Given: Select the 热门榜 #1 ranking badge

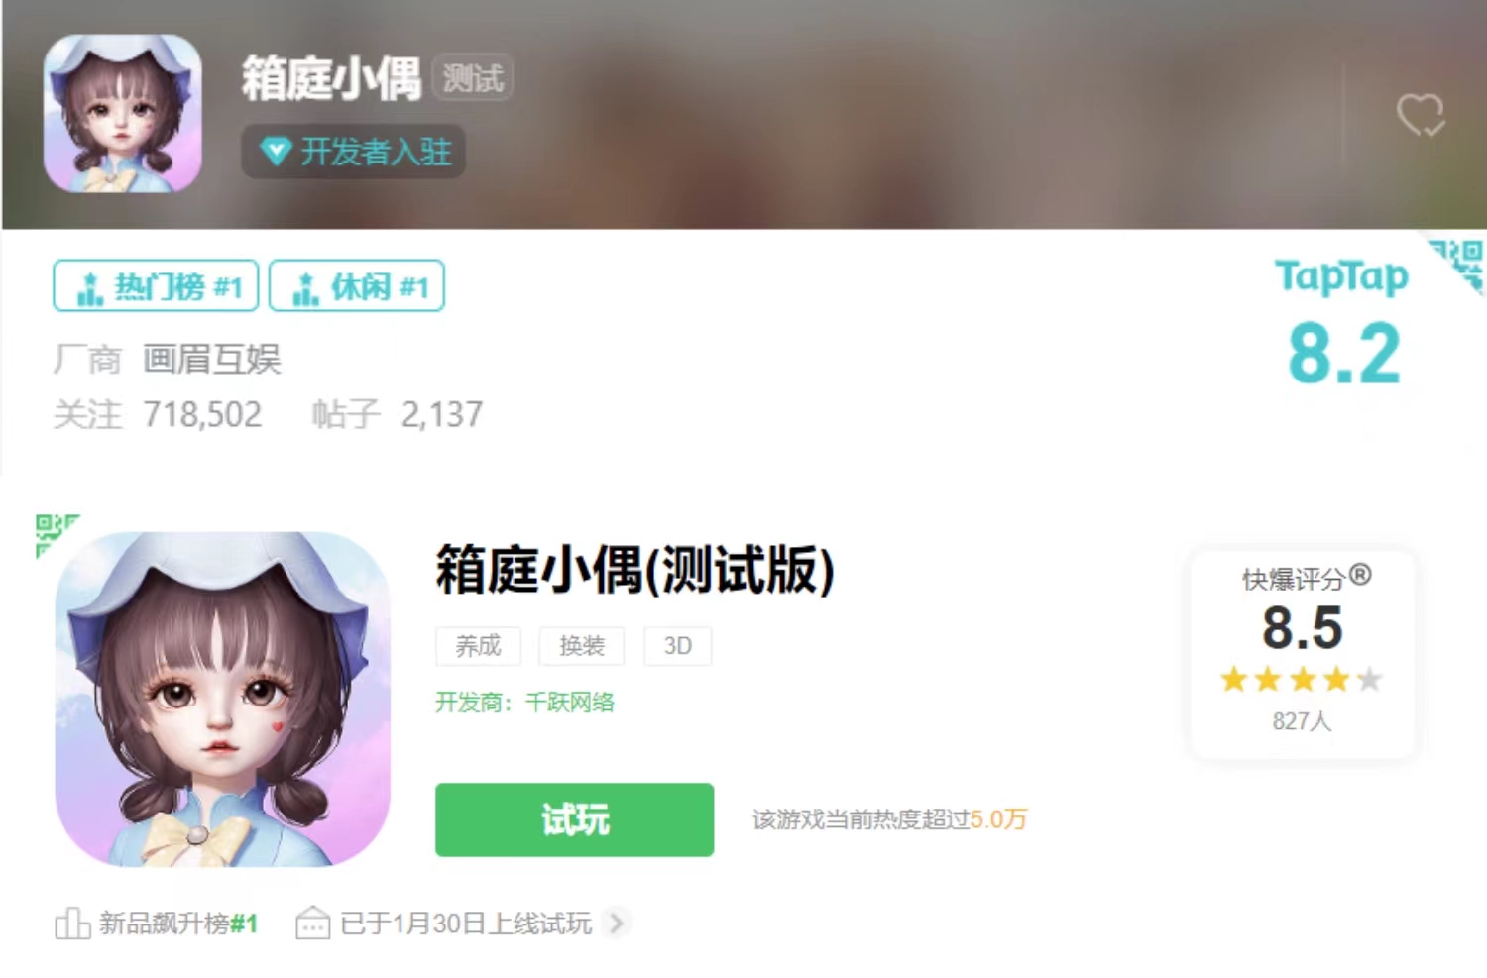Looking at the screenshot, I should (156, 286).
